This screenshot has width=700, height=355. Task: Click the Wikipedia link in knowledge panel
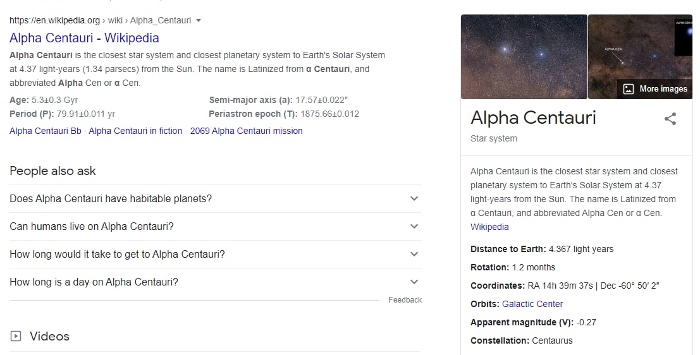489,227
